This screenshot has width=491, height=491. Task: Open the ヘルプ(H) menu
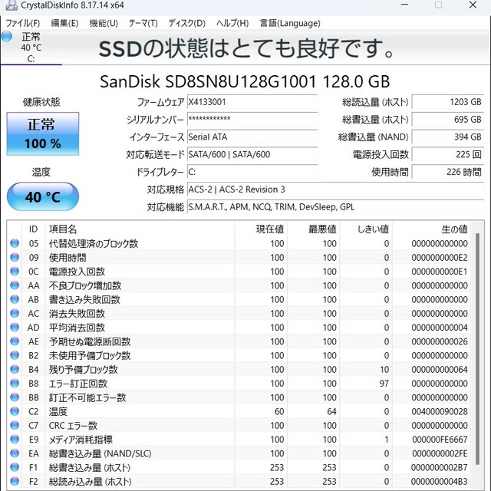point(232,24)
